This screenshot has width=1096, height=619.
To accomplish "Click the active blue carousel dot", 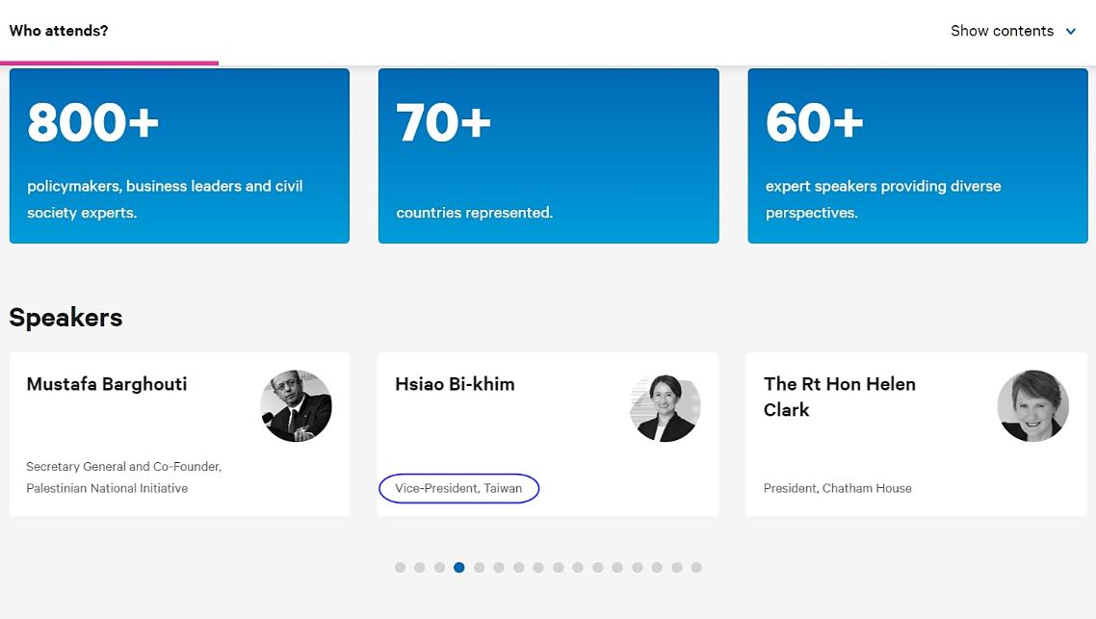I will tap(459, 567).
